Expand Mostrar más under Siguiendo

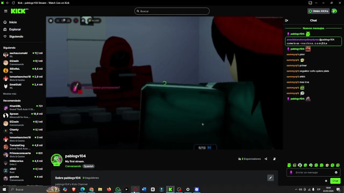(10, 94)
